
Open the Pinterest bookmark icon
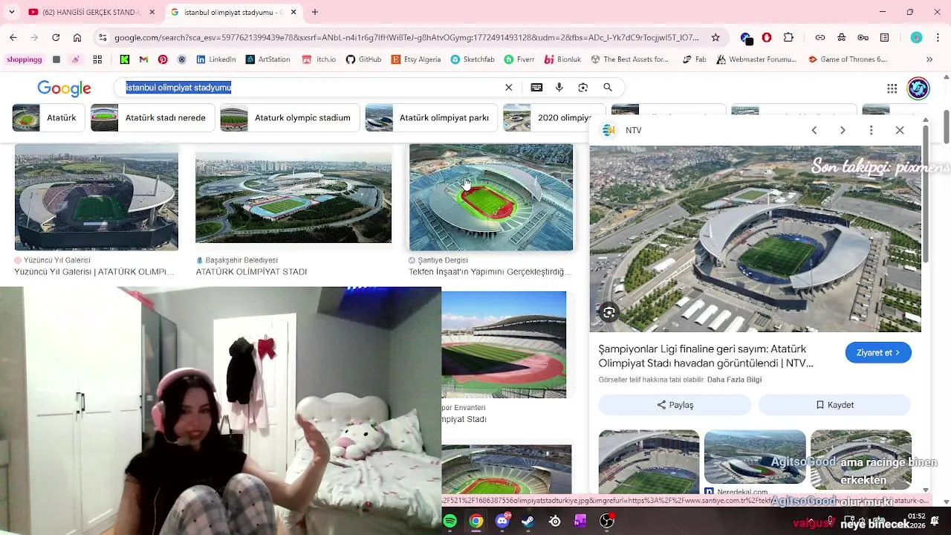[x=163, y=59]
